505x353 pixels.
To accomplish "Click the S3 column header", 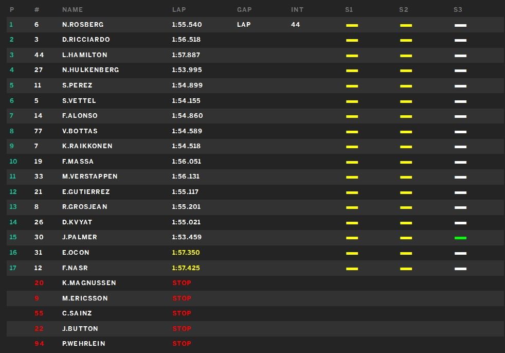I will point(458,10).
